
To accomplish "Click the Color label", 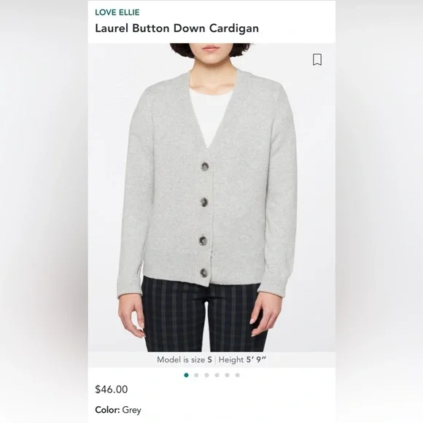I will tap(107, 410).
